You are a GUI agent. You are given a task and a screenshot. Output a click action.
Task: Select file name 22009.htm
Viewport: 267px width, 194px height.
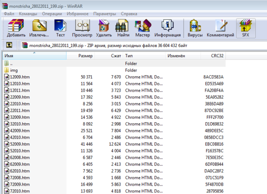coord(20,97)
